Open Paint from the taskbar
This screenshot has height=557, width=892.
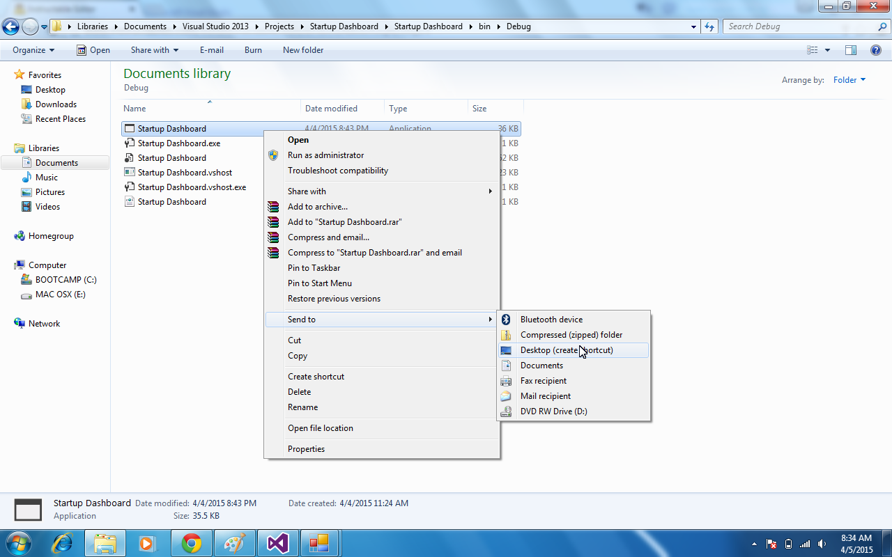(x=235, y=542)
